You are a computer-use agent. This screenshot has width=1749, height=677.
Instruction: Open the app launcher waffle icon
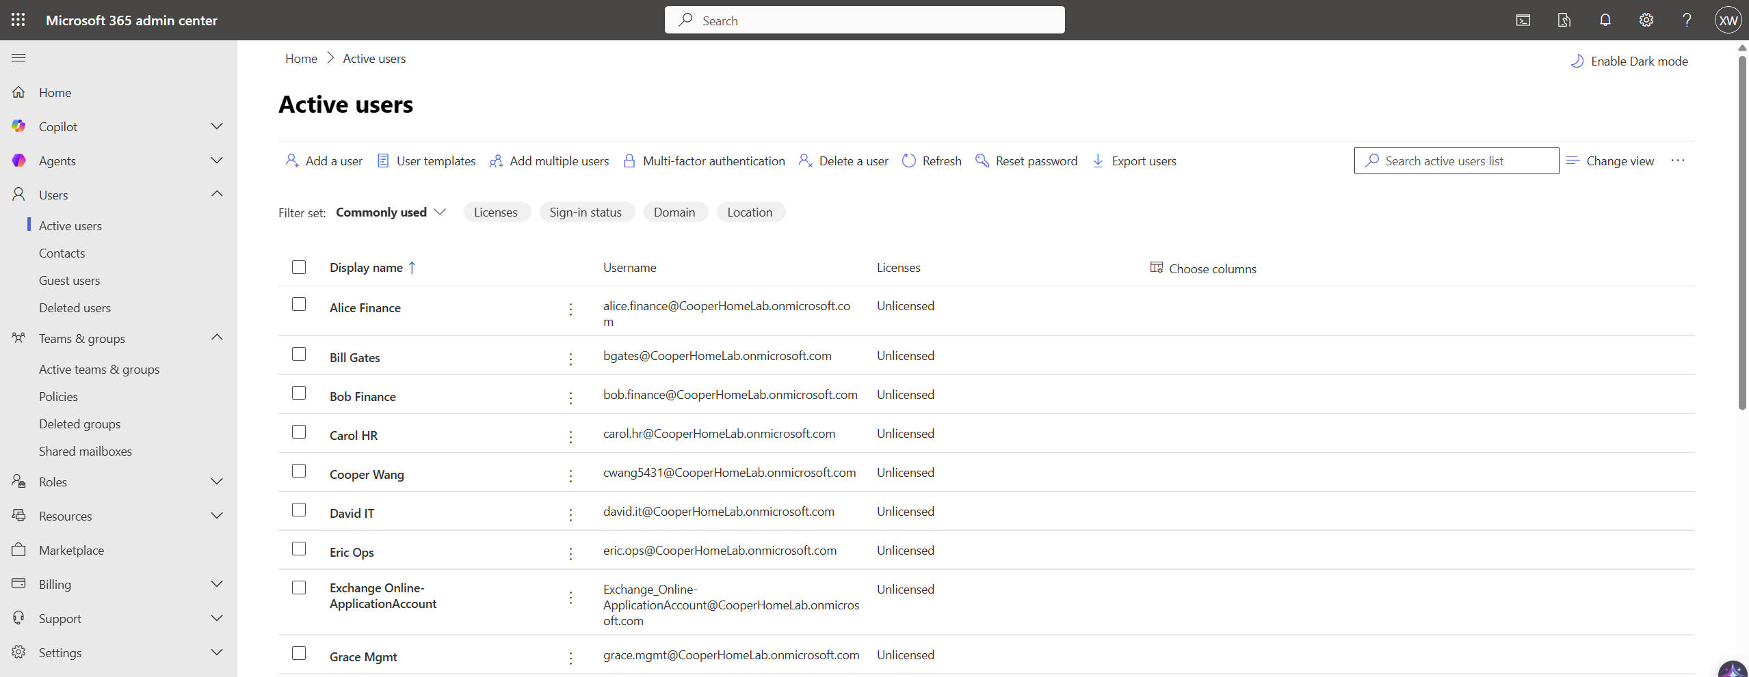18,20
